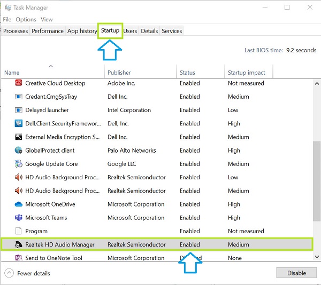
Task: Select the Realtek HD Audio Manager icon
Action: tap(19, 244)
